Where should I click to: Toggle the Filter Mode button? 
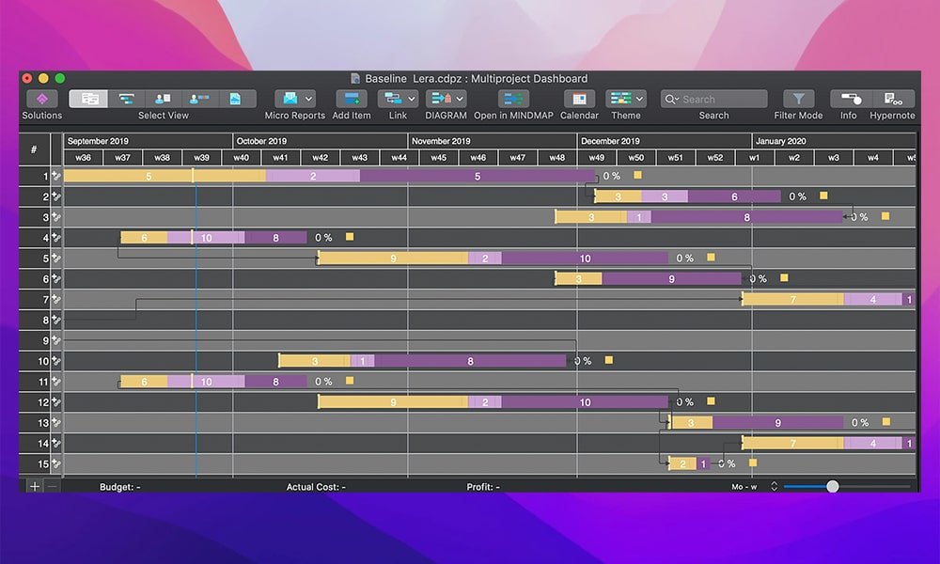click(798, 99)
